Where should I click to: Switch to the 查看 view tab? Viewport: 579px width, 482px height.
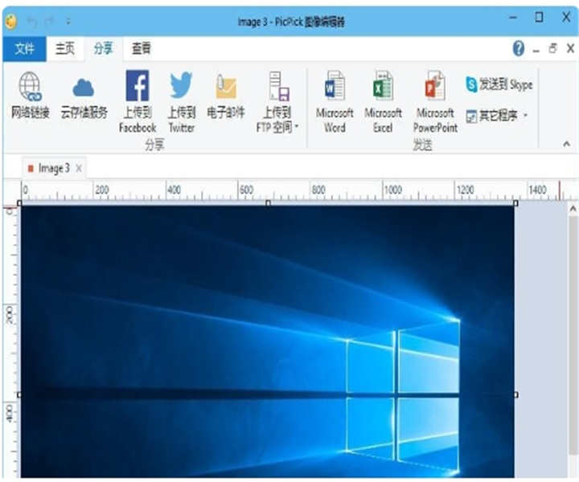pyautogui.click(x=142, y=49)
